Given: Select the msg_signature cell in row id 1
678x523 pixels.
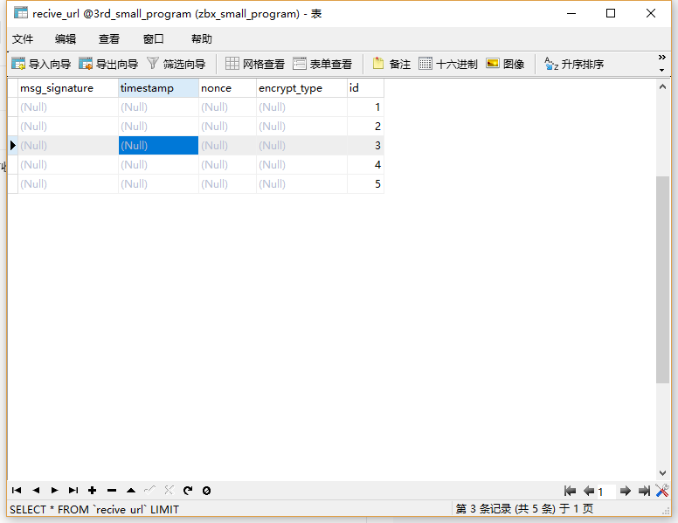Looking at the screenshot, I should (x=68, y=107).
